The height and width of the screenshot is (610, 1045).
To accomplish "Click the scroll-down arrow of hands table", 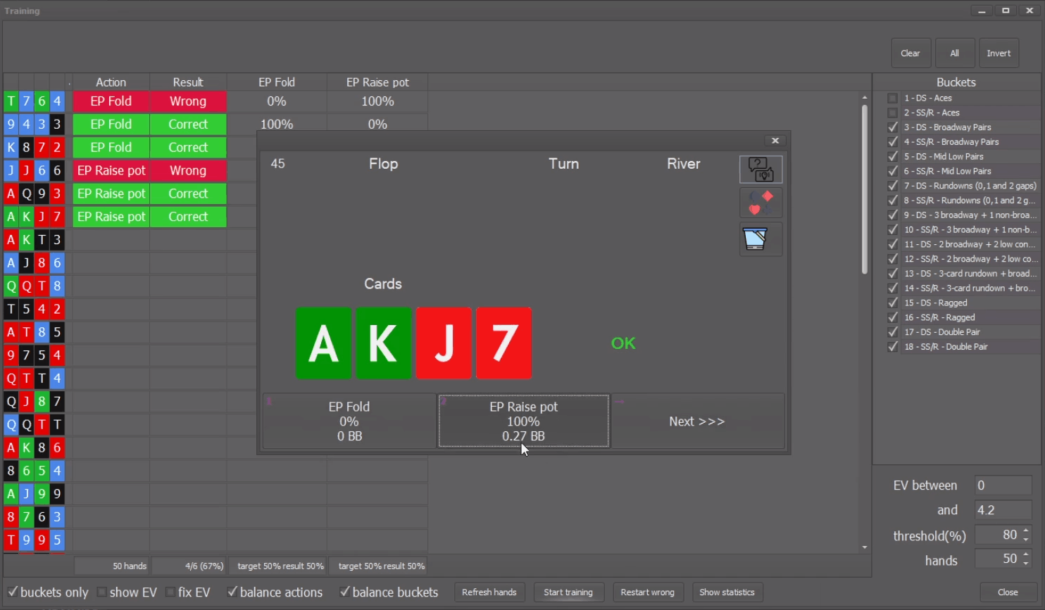I will tap(865, 547).
